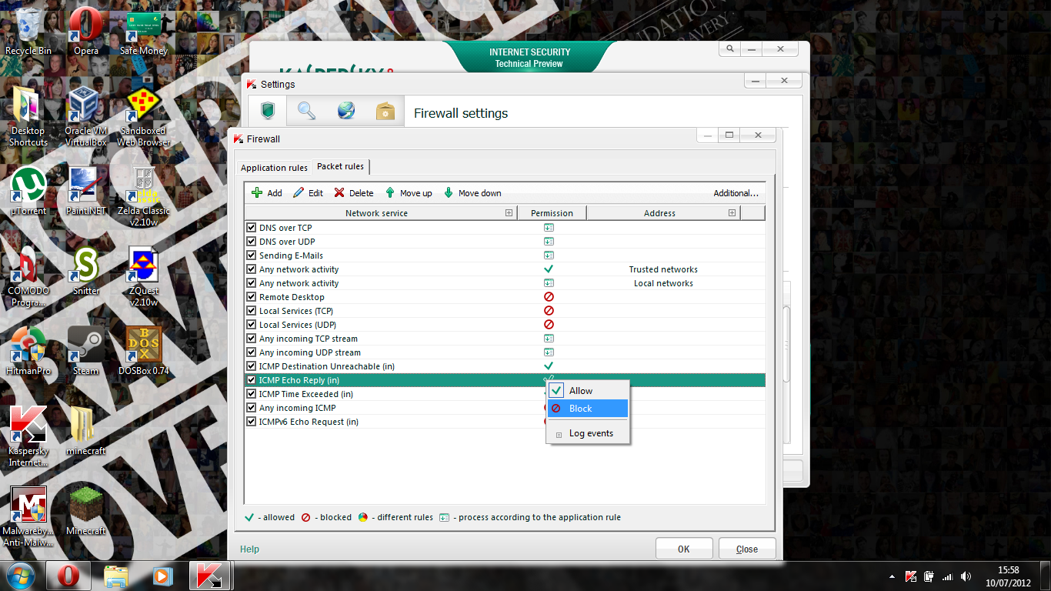Viewport: 1051px width, 591px height.
Task: Click the search button in Kaspersky main window
Action: pyautogui.click(x=730, y=49)
